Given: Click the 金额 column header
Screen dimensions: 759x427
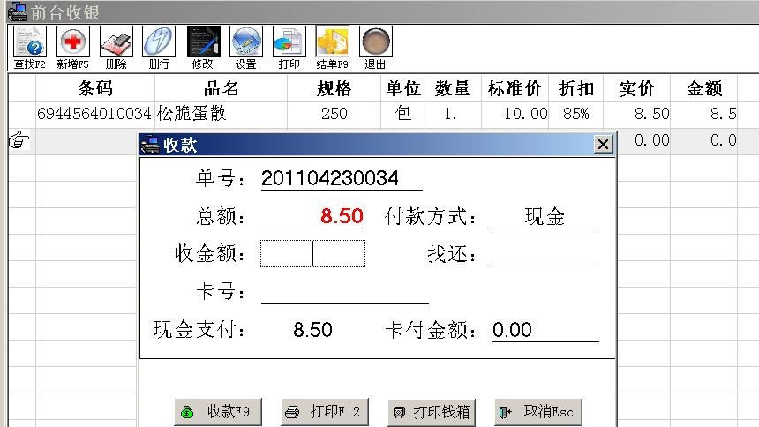Looking at the screenshot, I should pos(704,88).
